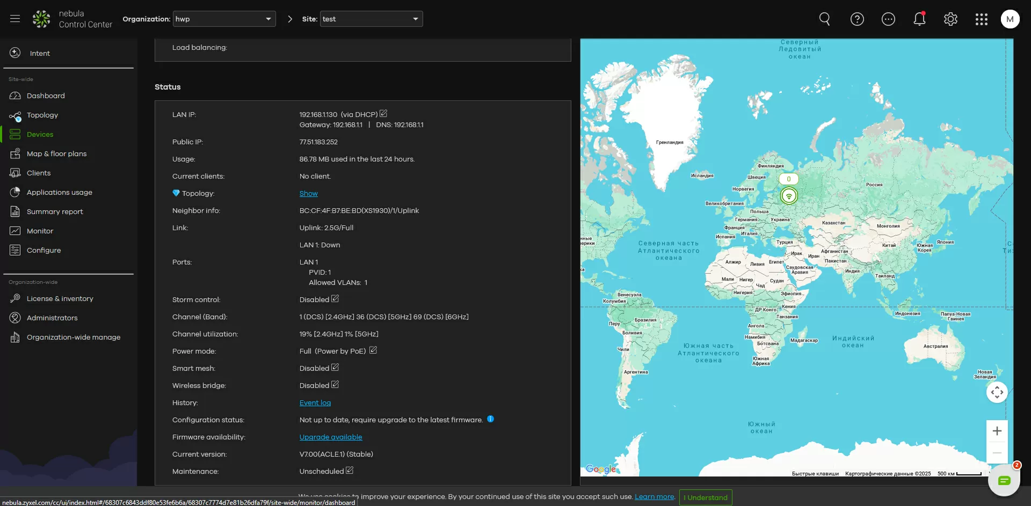Expand the Site test dropdown
This screenshot has height=506, width=1031.
pos(371,19)
